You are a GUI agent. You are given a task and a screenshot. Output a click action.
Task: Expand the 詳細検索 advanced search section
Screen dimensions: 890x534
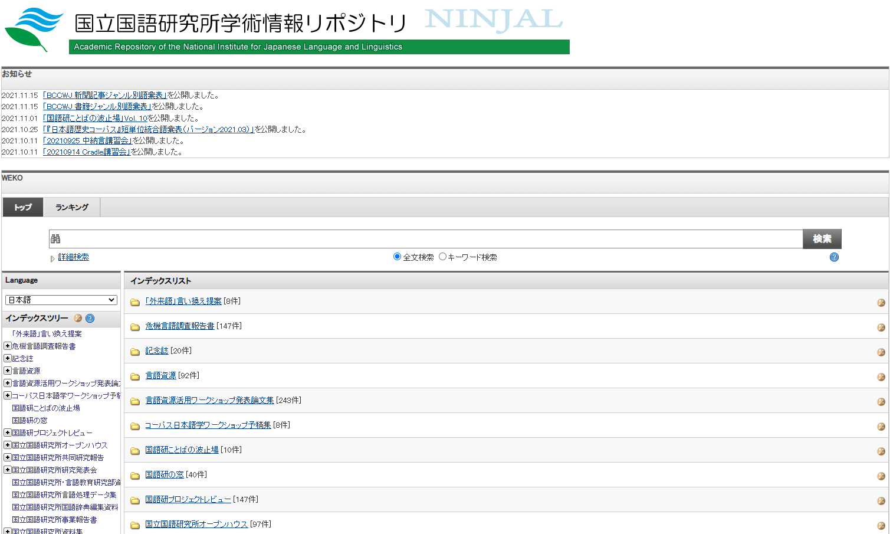(x=73, y=257)
